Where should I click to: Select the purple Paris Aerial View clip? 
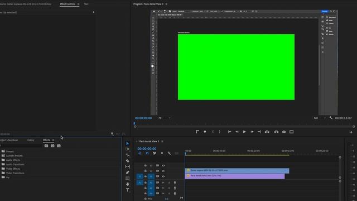tap(235, 176)
